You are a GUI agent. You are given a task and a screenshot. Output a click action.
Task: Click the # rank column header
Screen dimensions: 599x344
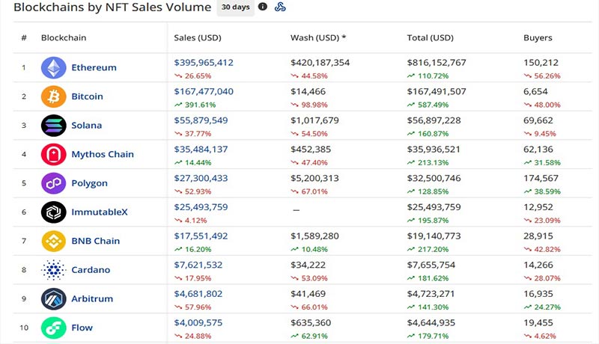pyautogui.click(x=24, y=37)
